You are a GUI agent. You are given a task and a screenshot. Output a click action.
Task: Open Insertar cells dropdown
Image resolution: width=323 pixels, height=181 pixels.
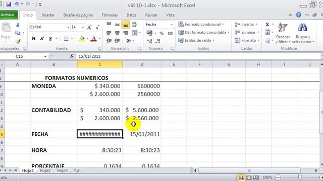(246, 24)
